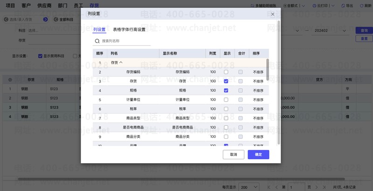Click page number field showing 1
The width and height of the screenshot is (373, 191).
pyautogui.click(x=297, y=187)
